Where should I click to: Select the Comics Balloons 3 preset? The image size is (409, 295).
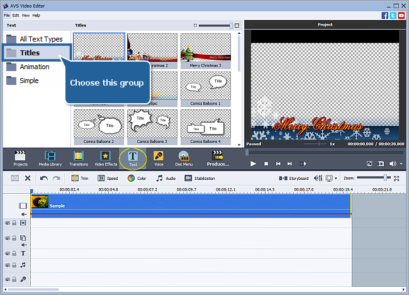[x=152, y=127]
